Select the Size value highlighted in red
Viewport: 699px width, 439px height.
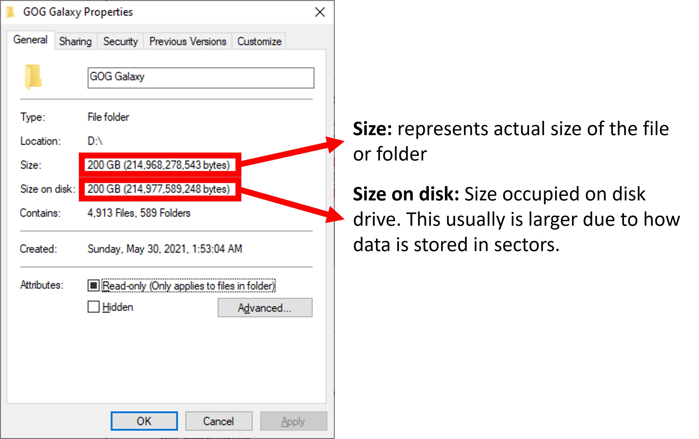click(x=160, y=165)
